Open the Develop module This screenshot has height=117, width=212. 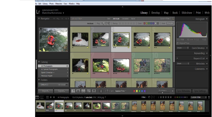pos(155,13)
